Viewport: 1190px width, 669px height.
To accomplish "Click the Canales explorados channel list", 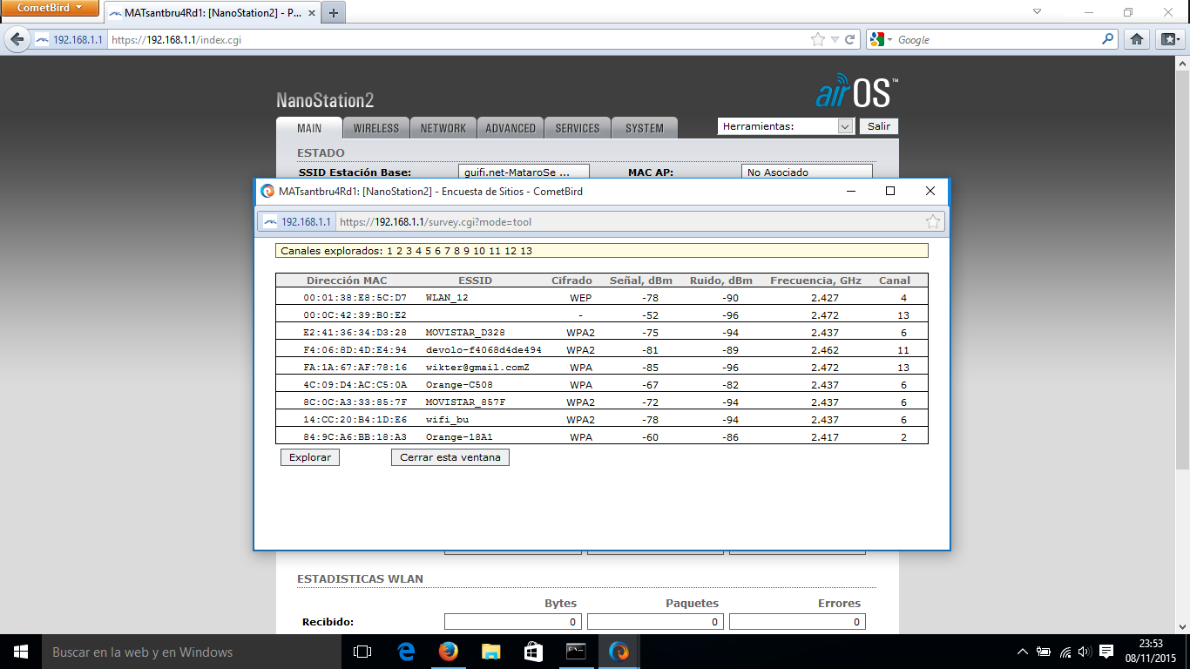I will (602, 251).
